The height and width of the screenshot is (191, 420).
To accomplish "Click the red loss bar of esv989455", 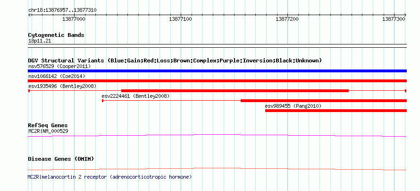I will pos(336,111).
